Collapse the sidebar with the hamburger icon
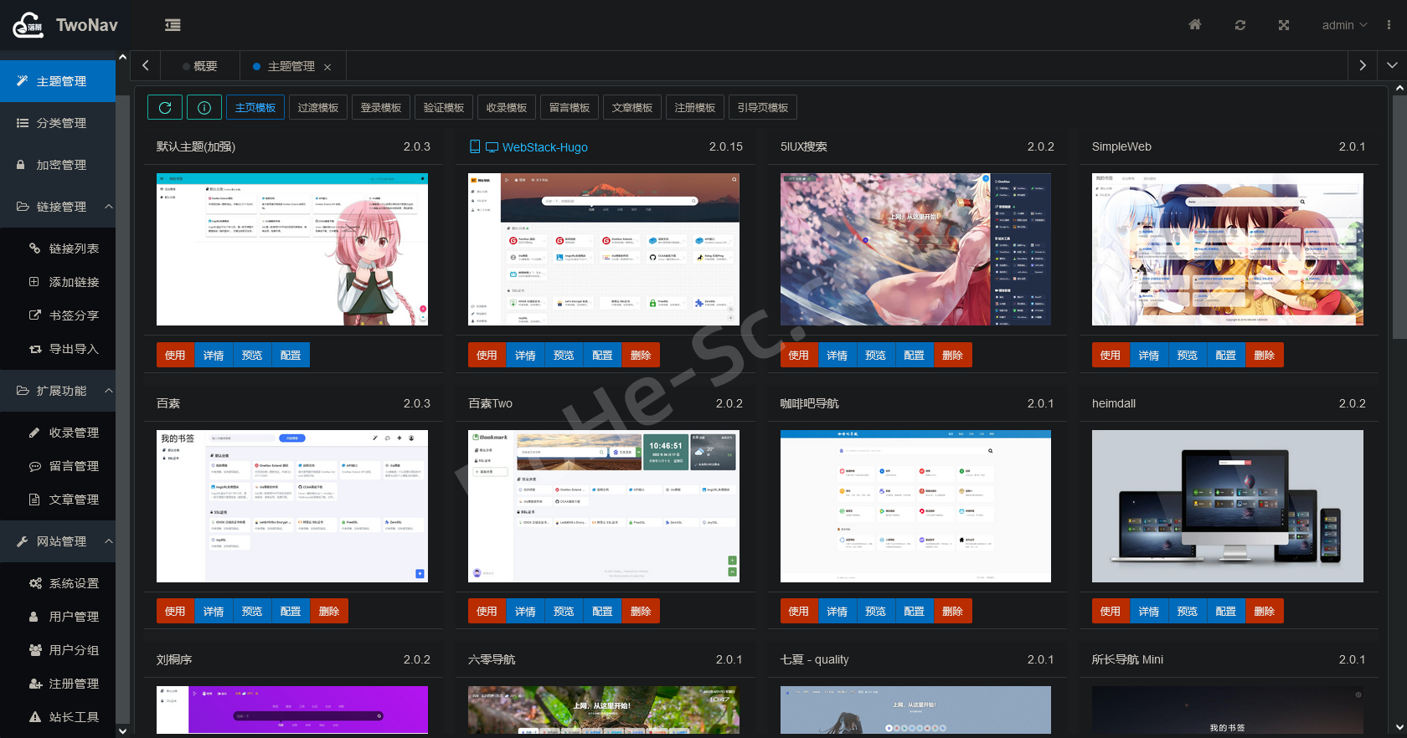 (173, 25)
